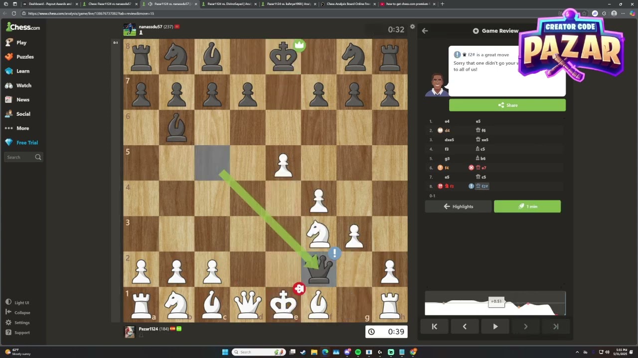This screenshot has height=358, width=638.
Task: Open Discord from the taskbar
Action: click(347, 352)
